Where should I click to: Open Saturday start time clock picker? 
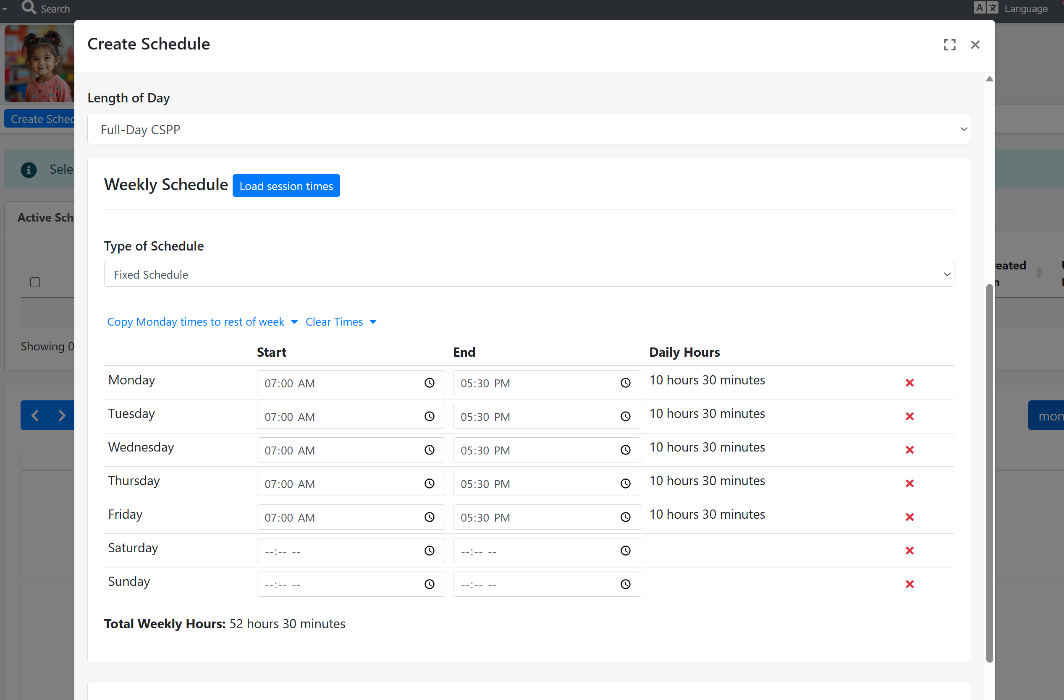pos(429,550)
